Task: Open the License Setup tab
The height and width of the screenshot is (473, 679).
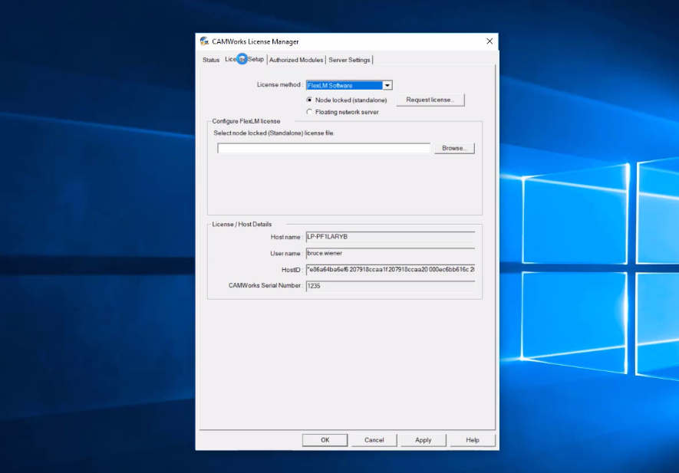Action: pyautogui.click(x=244, y=59)
